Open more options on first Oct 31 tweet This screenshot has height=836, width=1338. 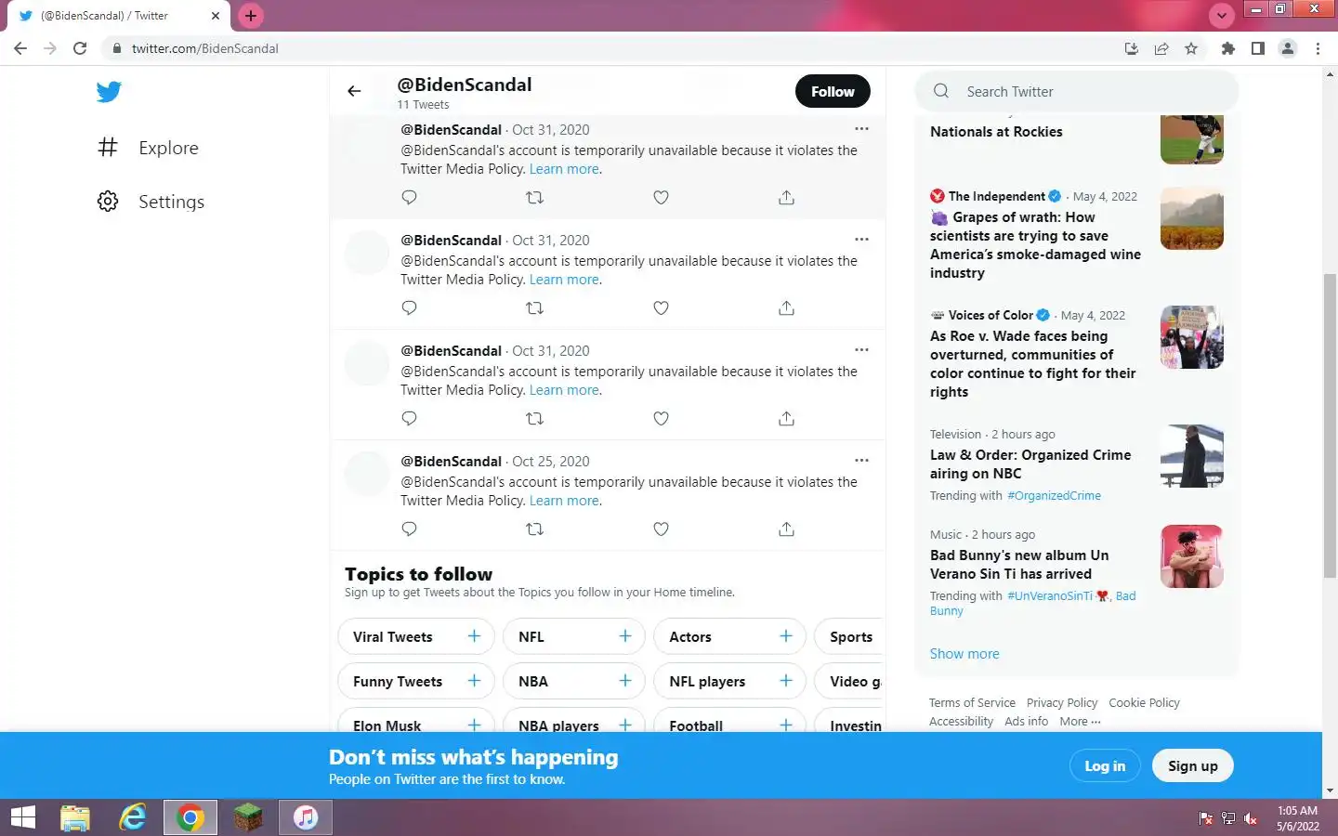tap(861, 129)
